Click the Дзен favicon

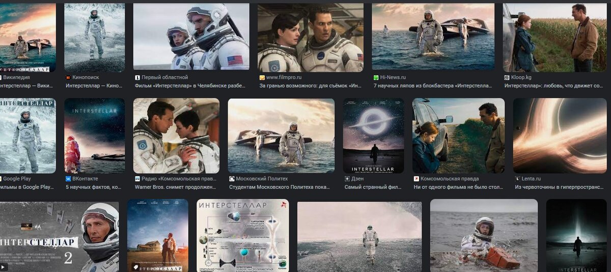point(347,179)
